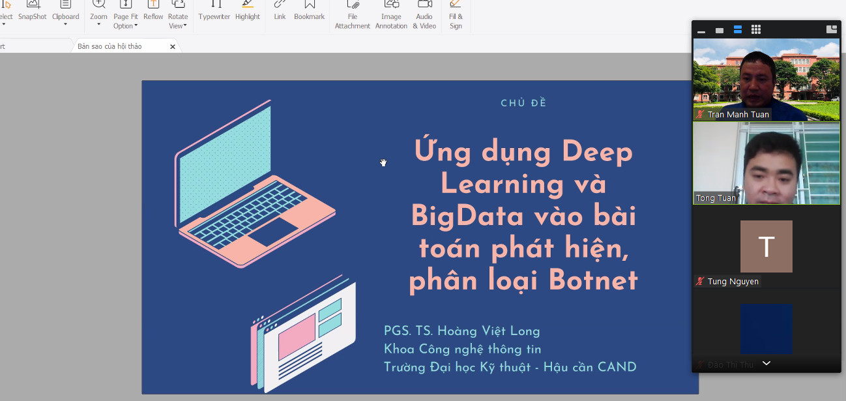Activate the Highlight tool

click(248, 11)
